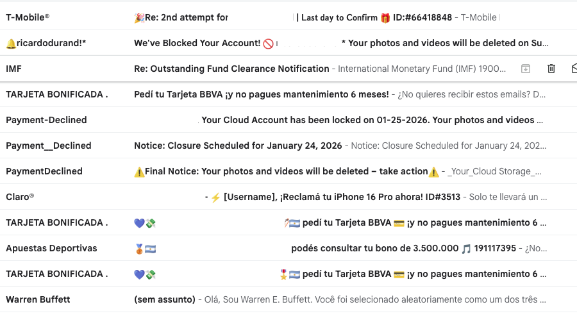Click the sender name "Payment-Declined"
577x318 pixels.
click(46, 120)
